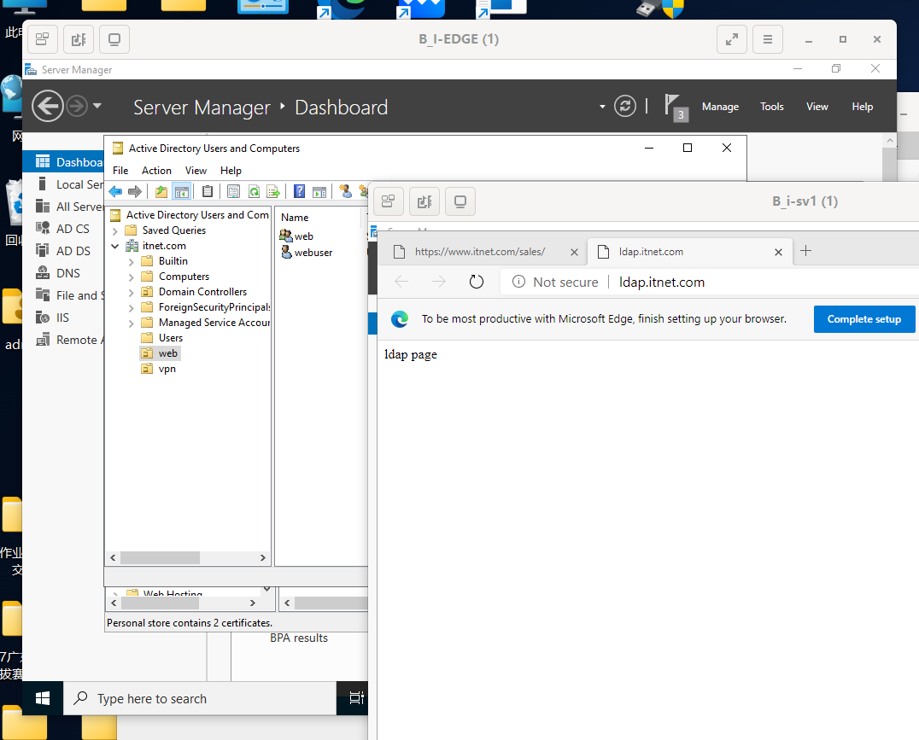Click the ADUC tree horizontal scrollbar thumb
919x740 pixels.
(x=160, y=558)
